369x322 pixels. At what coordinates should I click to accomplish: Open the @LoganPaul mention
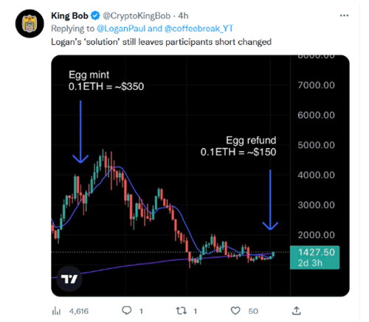pyautogui.click(x=121, y=29)
